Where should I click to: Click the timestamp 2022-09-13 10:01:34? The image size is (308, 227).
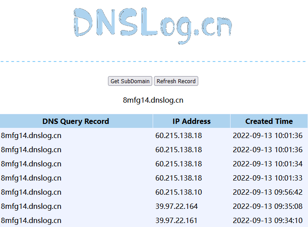(x=268, y=164)
